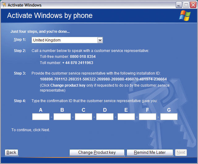Focus confirmation ID box G
Viewport: 198px width, 164px height.
169,117
